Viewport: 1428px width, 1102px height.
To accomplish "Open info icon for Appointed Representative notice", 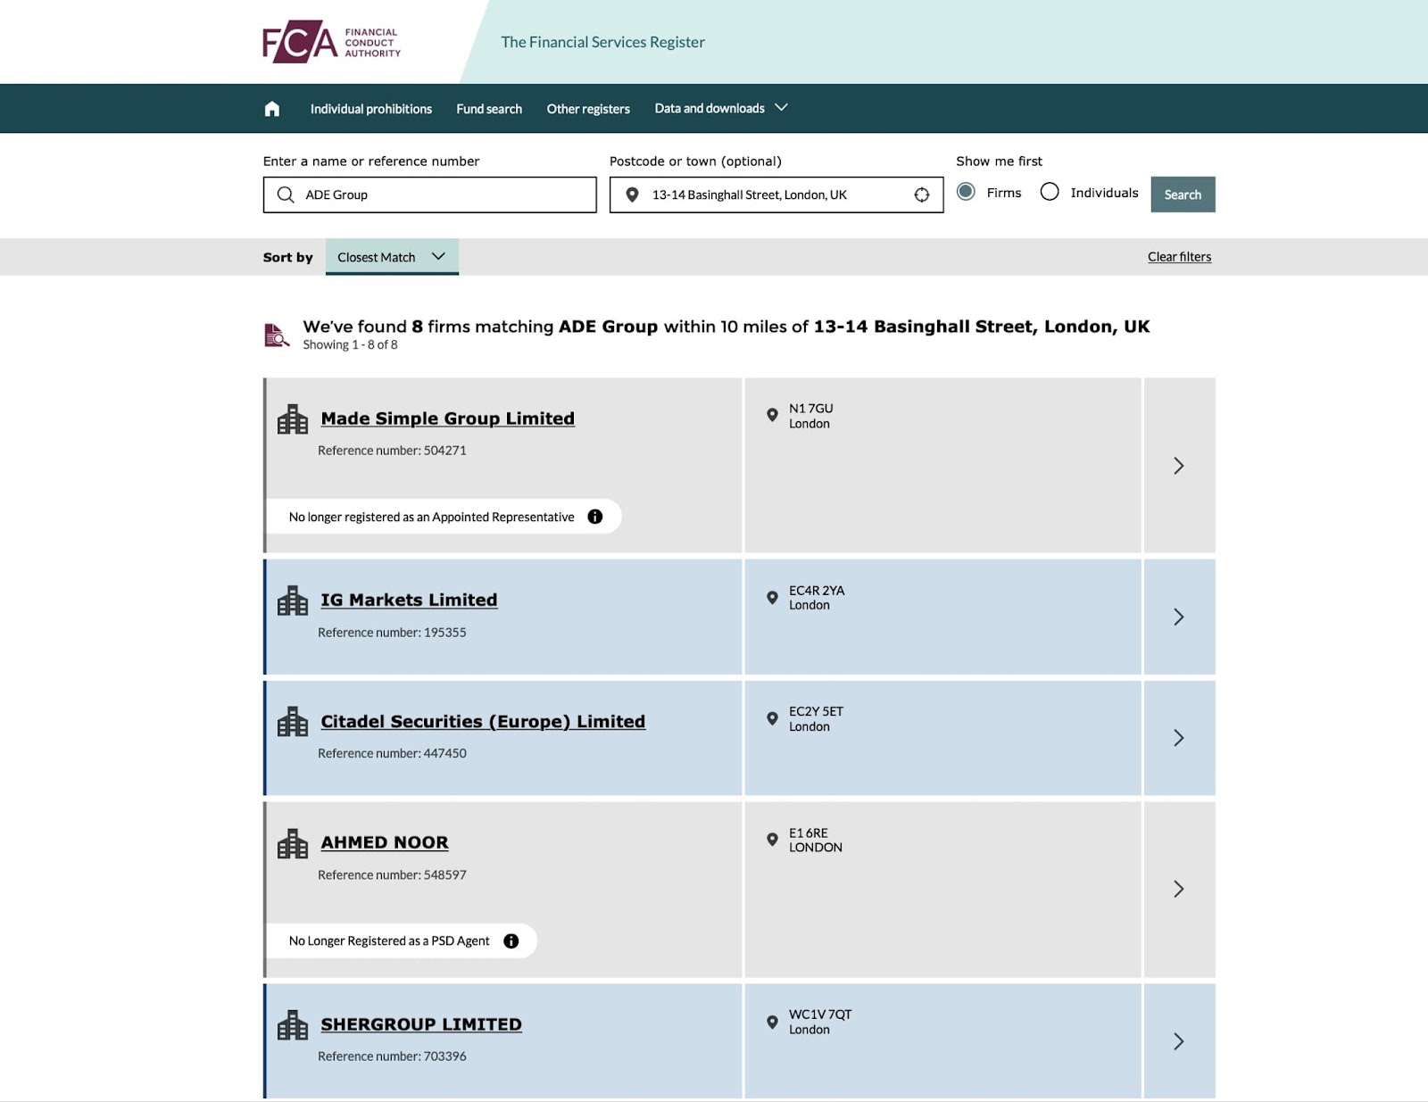I will (x=595, y=517).
